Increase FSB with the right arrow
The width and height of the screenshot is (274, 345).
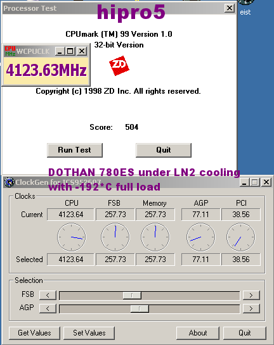click(x=251, y=295)
